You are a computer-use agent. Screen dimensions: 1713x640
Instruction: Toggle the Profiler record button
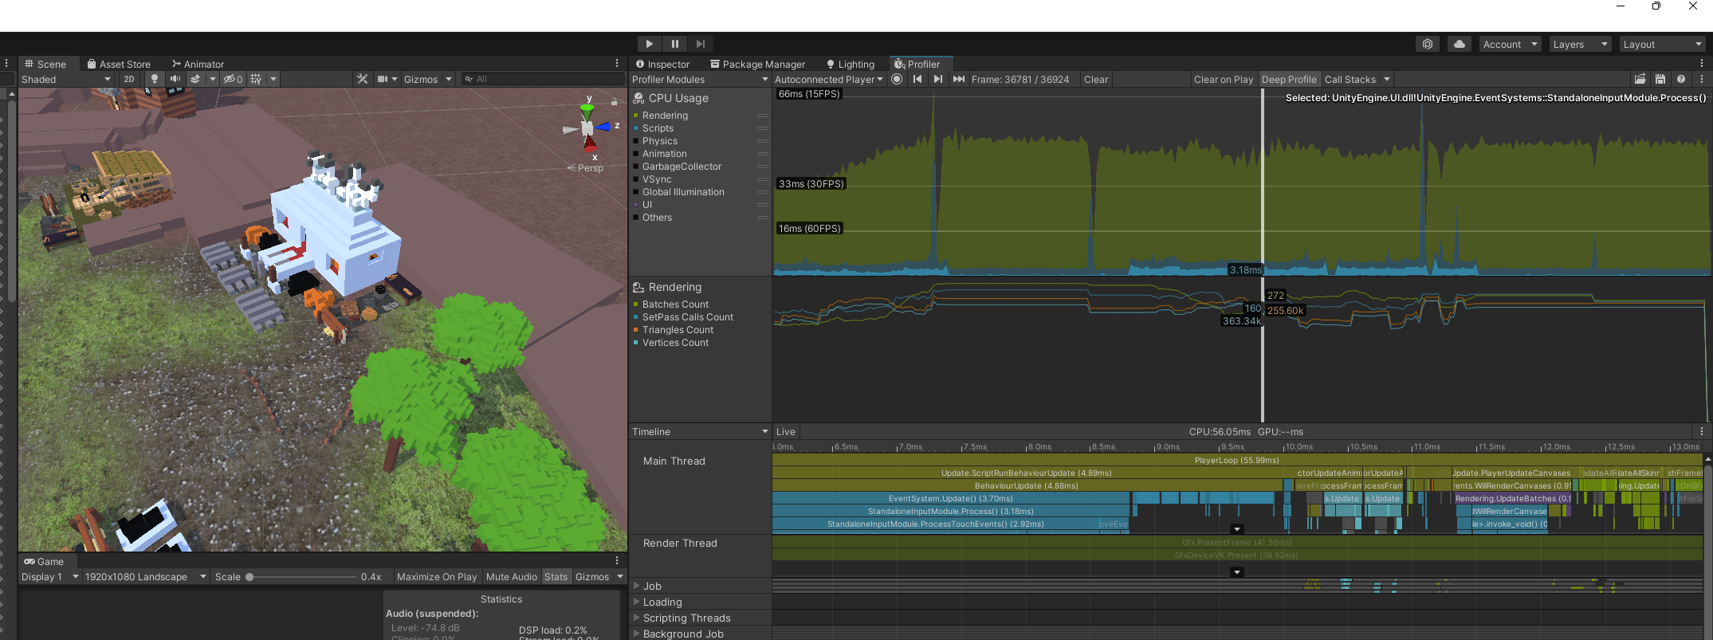pos(897,79)
